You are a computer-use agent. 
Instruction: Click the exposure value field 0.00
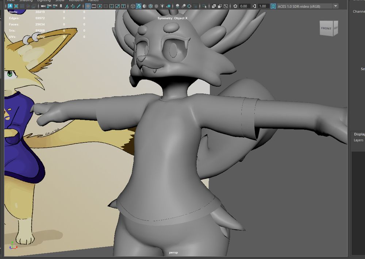245,6
